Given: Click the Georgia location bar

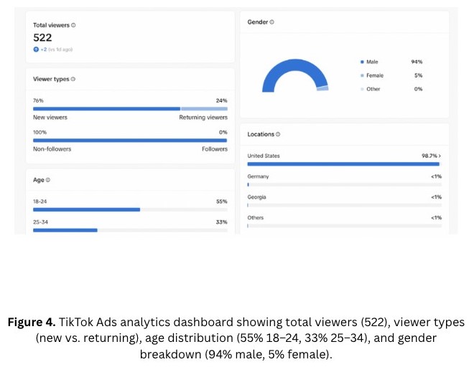Looking at the screenshot, I should 344,205.
